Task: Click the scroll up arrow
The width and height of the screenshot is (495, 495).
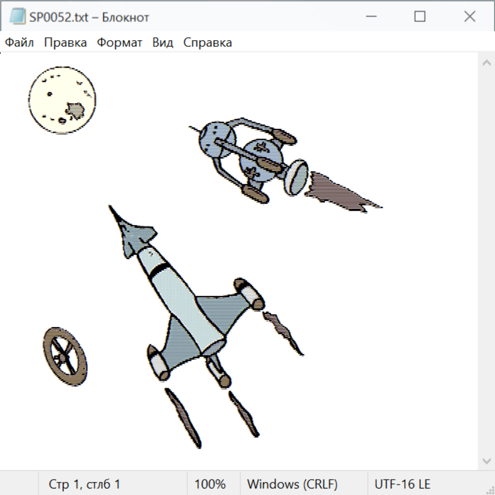Action: coord(486,63)
